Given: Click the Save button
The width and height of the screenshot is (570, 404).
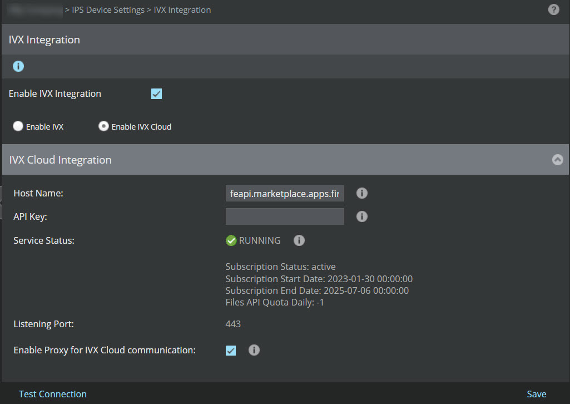Looking at the screenshot, I should (536, 394).
